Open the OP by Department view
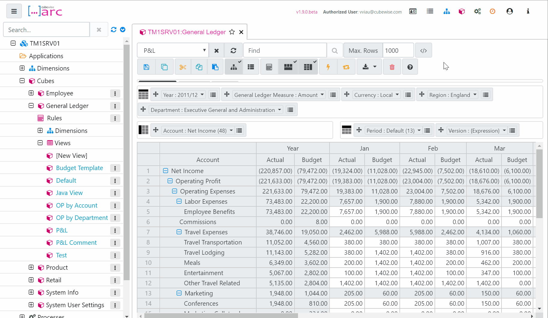Image resolution: width=548 pixels, height=318 pixels. [82, 218]
